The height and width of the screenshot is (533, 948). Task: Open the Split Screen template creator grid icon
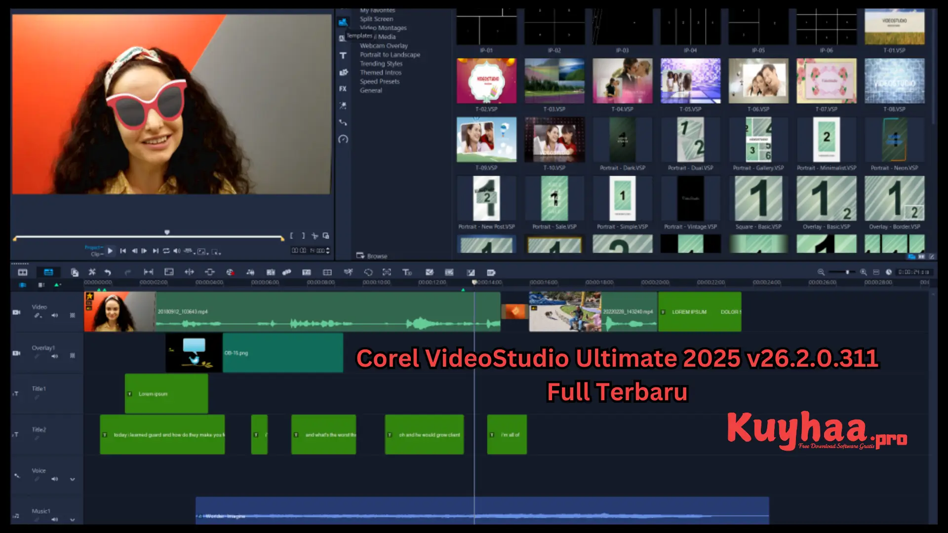pos(327,272)
